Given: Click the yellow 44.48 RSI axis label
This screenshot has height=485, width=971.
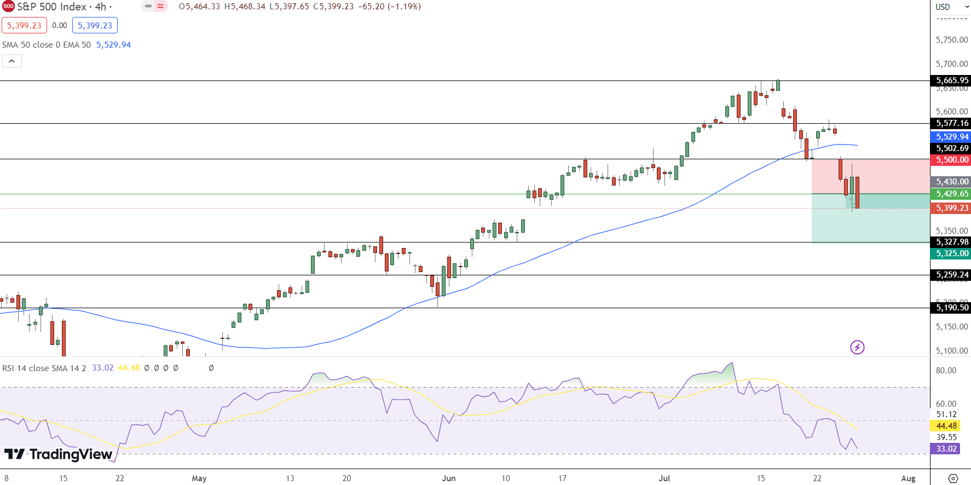Looking at the screenshot, I should pyautogui.click(x=945, y=426).
